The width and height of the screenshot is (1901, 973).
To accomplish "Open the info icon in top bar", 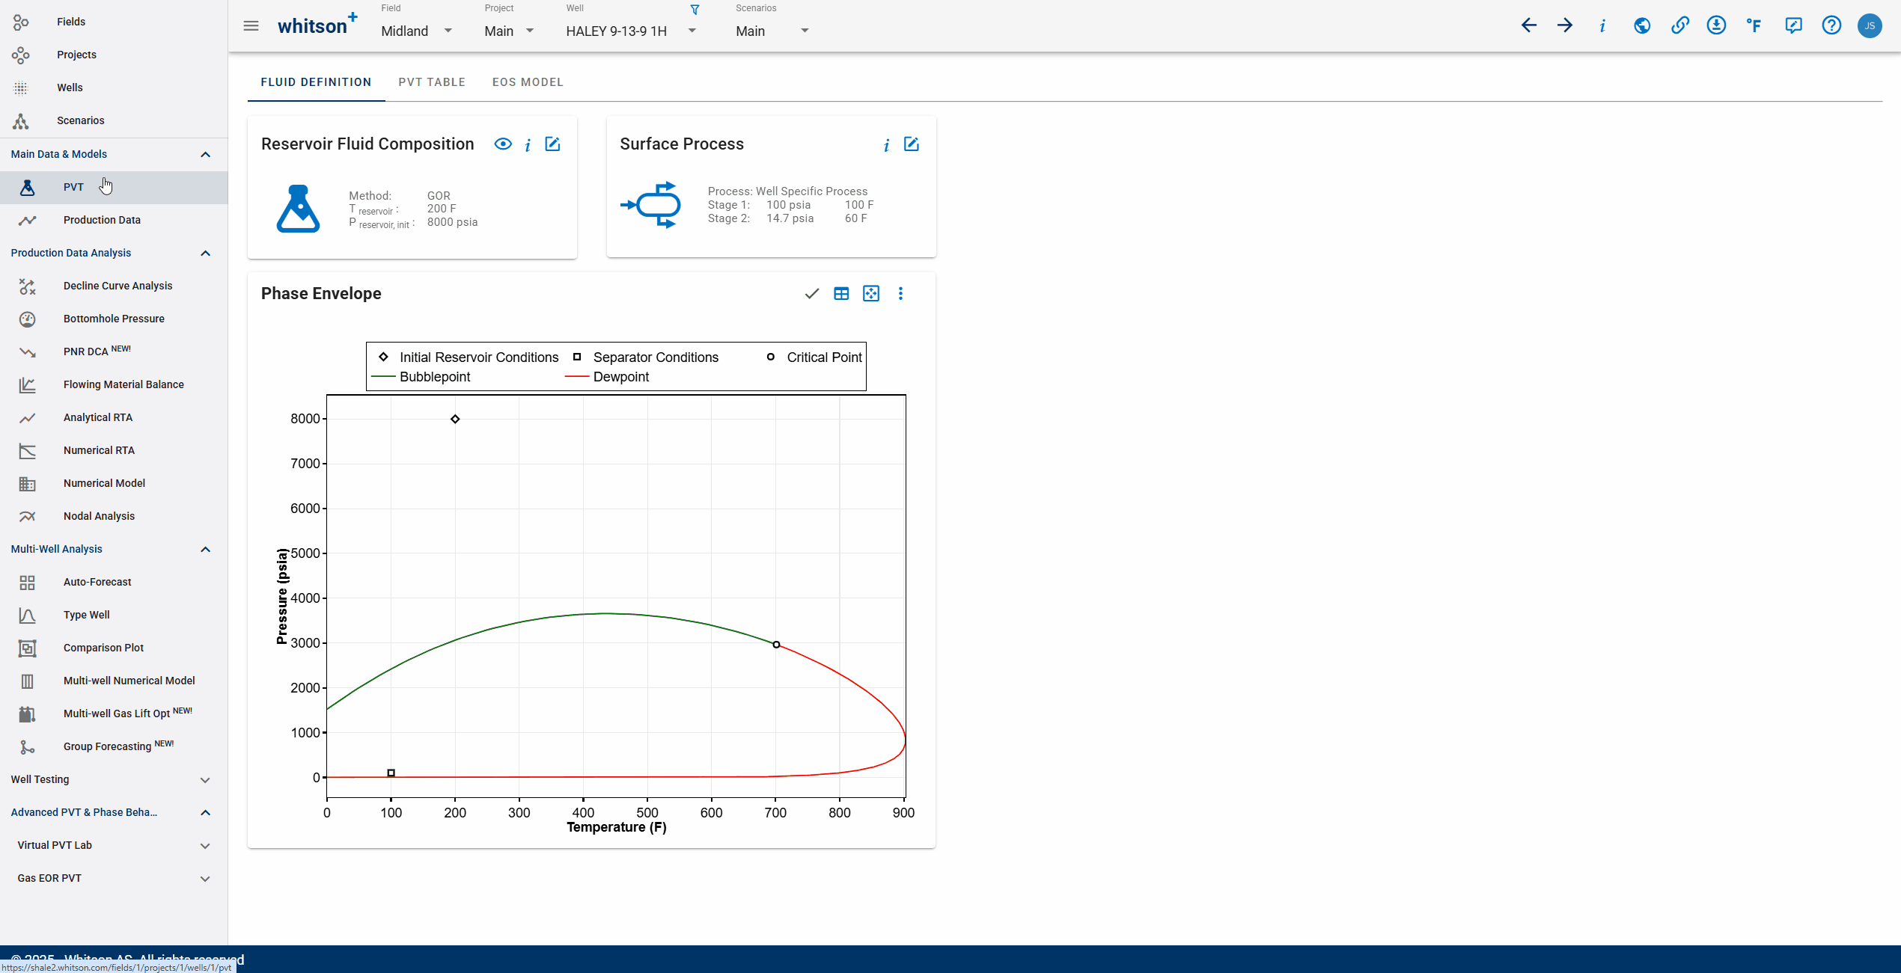I will pyautogui.click(x=1602, y=25).
